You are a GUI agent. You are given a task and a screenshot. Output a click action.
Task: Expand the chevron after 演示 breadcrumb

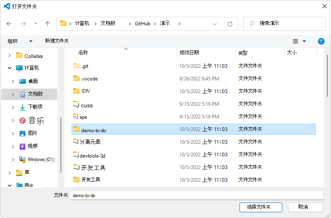(179, 24)
